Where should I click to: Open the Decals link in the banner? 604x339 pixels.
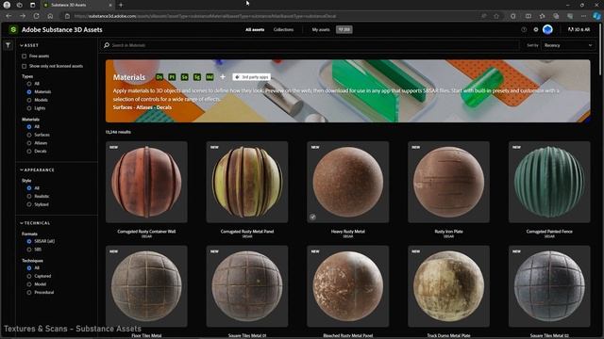click(x=163, y=107)
